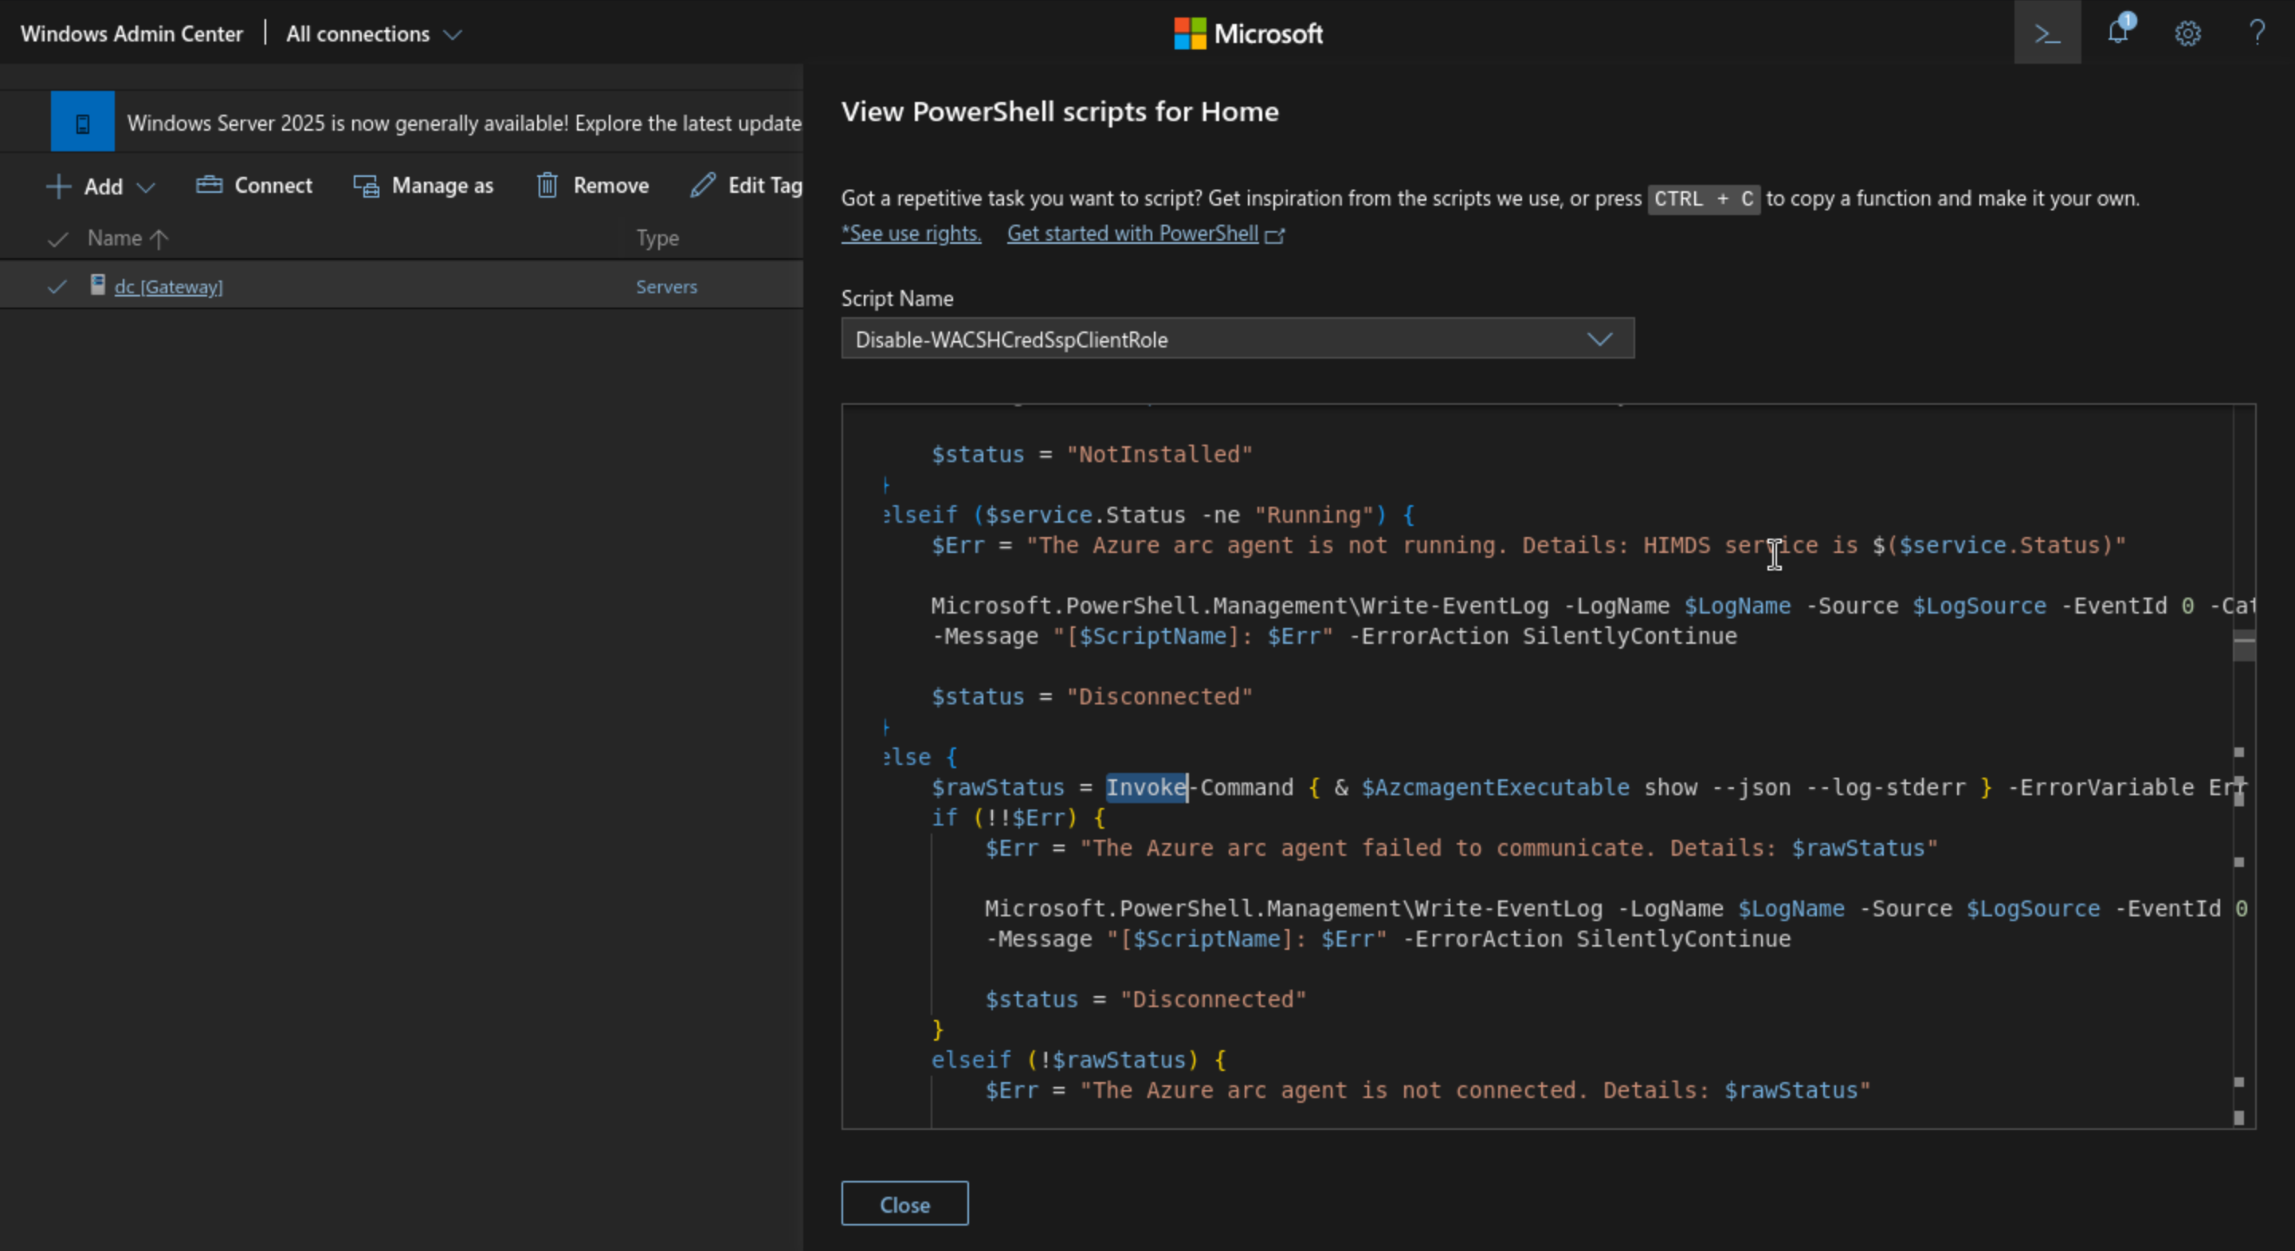Click the Servers type cell
Image resolution: width=2295 pixels, height=1251 pixels.
(666, 287)
